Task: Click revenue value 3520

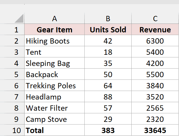Action: tap(155, 97)
